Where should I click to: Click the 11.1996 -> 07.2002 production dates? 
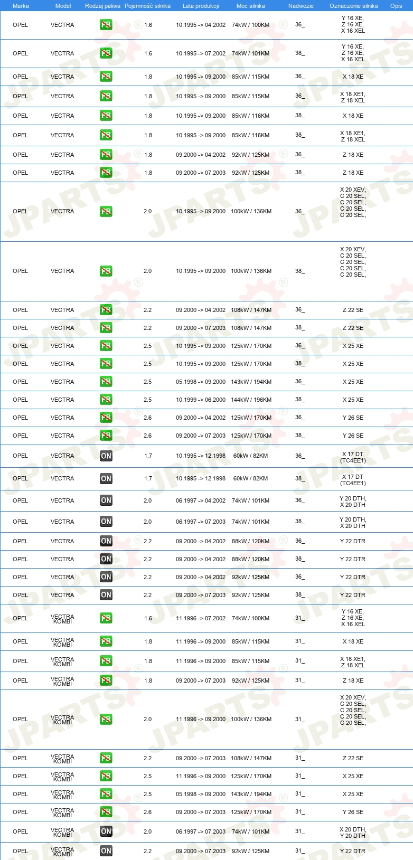pos(201,618)
